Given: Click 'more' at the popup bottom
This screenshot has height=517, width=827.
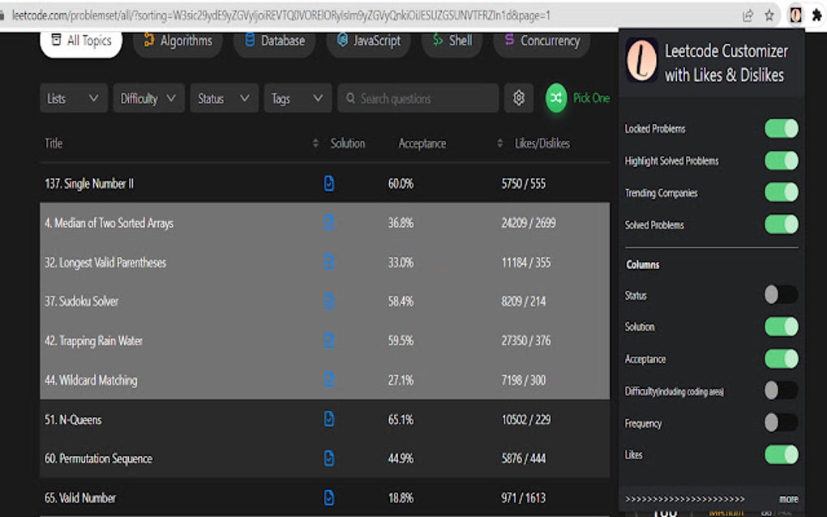Looking at the screenshot, I should 789,498.
